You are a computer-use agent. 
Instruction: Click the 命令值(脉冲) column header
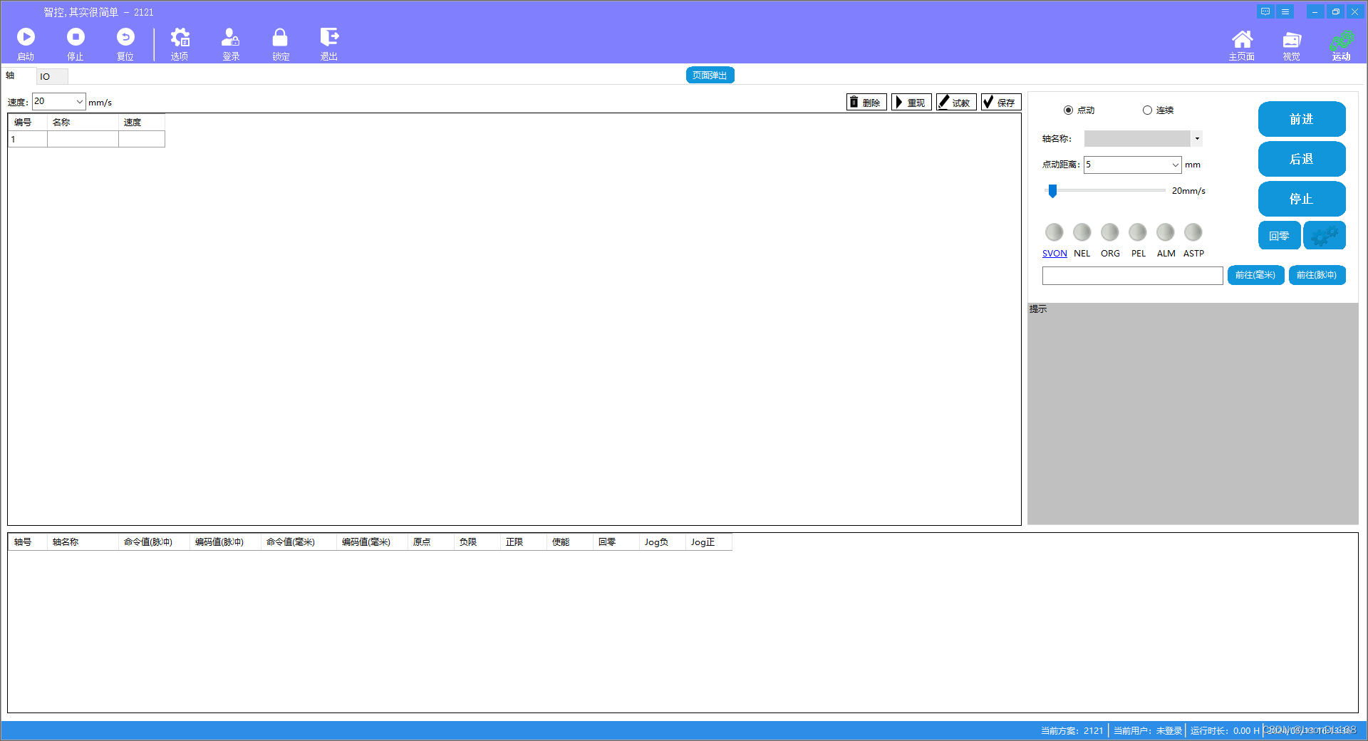(154, 542)
